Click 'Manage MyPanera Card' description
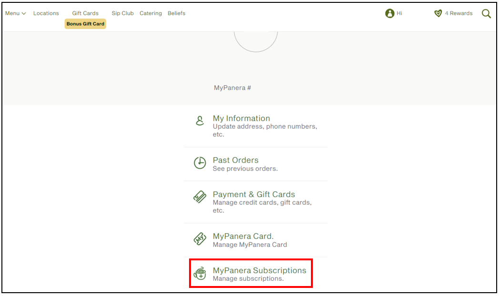The image size is (500, 296). click(x=250, y=245)
